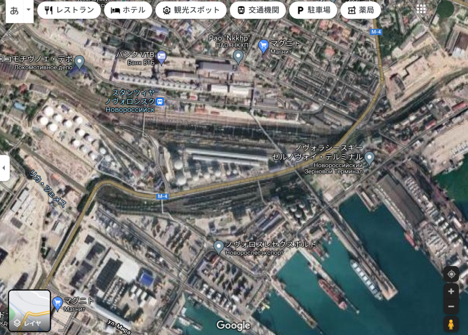Click the Новороссийск train station marker
This screenshot has height=335, width=468.
click(x=160, y=101)
